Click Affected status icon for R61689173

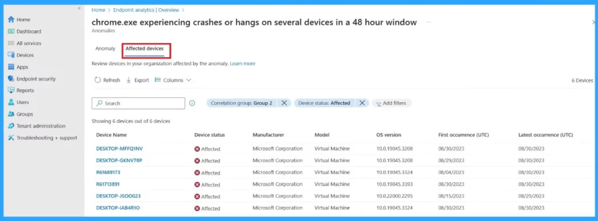(x=197, y=173)
